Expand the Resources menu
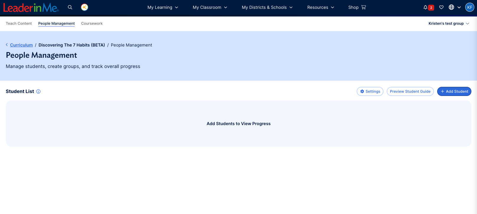Viewport: 477px width, 214px height. tap(321, 7)
